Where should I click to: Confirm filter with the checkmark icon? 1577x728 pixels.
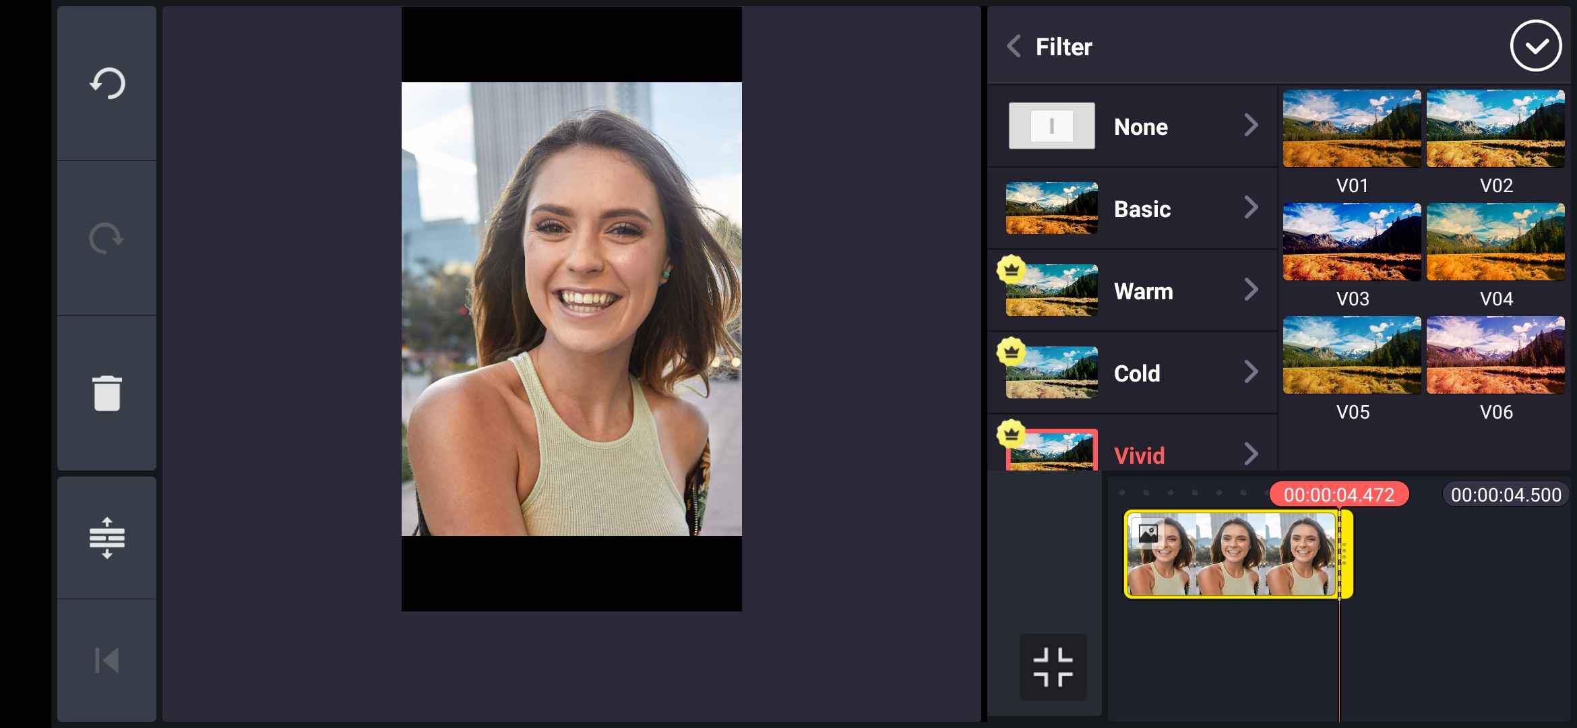pos(1536,46)
